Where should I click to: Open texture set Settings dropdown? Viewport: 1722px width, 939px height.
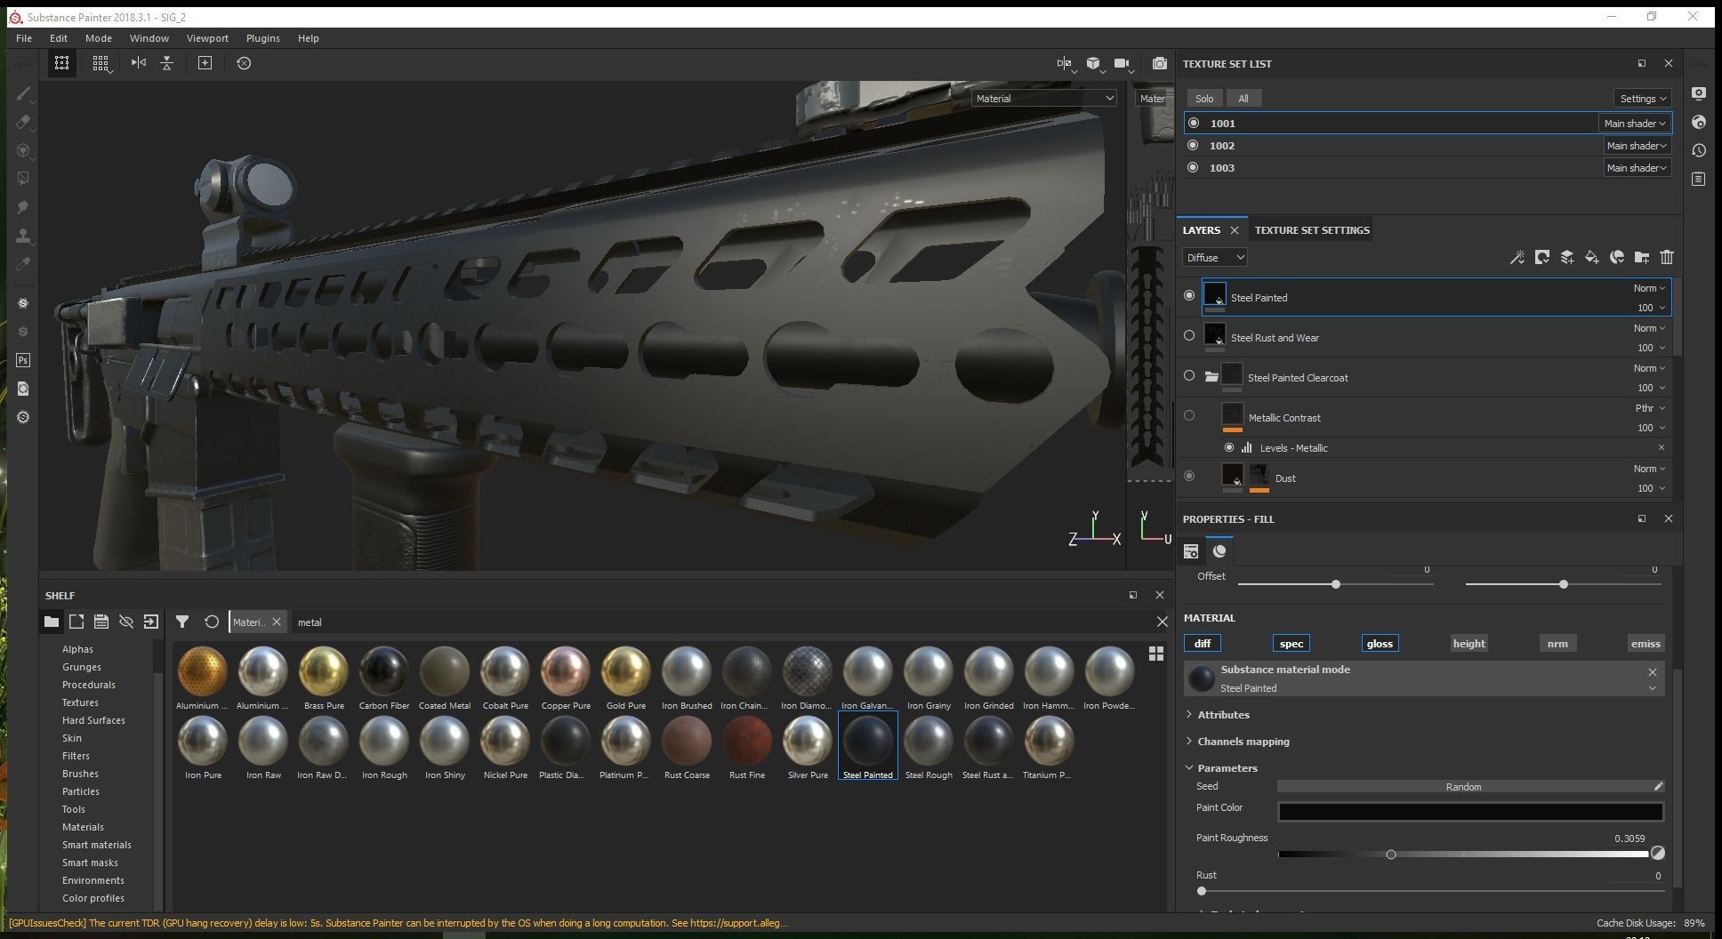[1642, 99]
